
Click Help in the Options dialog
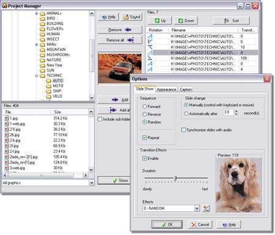click(x=229, y=225)
